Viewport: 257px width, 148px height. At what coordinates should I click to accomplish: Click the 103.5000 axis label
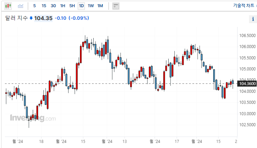pyautogui.click(x=247, y=102)
